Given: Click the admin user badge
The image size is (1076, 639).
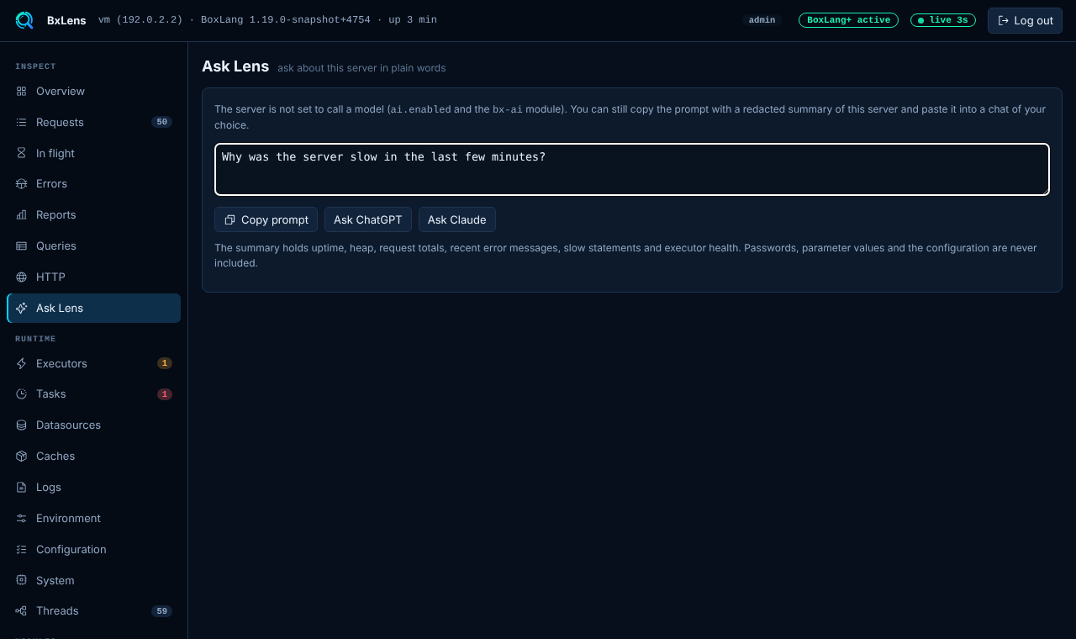Looking at the screenshot, I should (x=762, y=20).
